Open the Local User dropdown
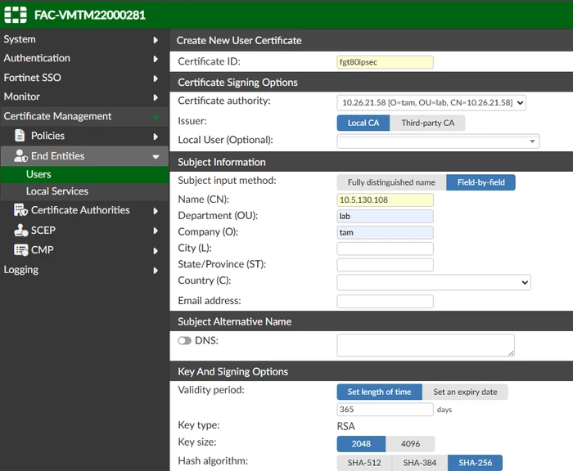 tap(438, 141)
